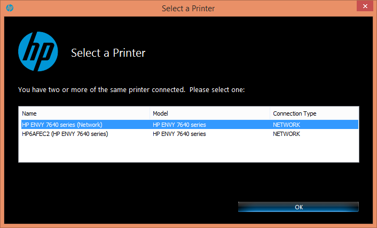
Task: Select the HP6AFEC2 (HP ENVY 7640 series) printer
Action: pos(65,134)
